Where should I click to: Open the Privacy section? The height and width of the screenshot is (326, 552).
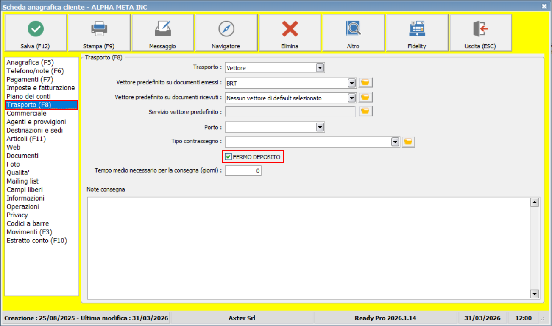(x=42, y=215)
